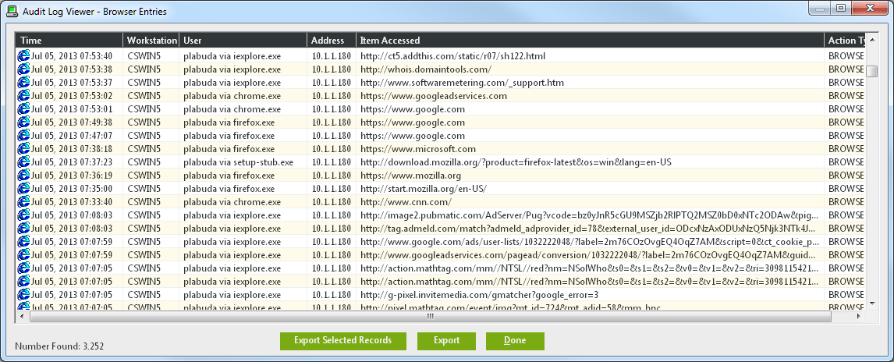
Task: Select the row icon for 07:53:37 entry
Action: pyautogui.click(x=23, y=83)
